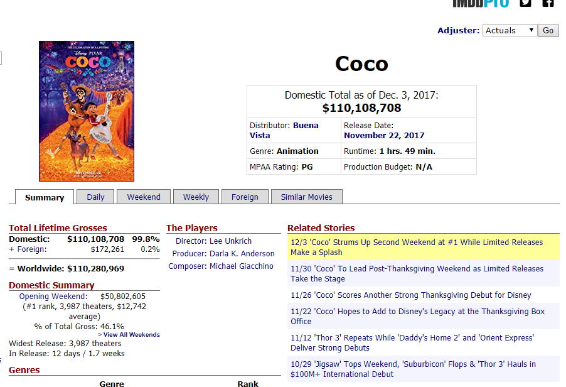Open director Lee Unkrich's page

coord(230,241)
